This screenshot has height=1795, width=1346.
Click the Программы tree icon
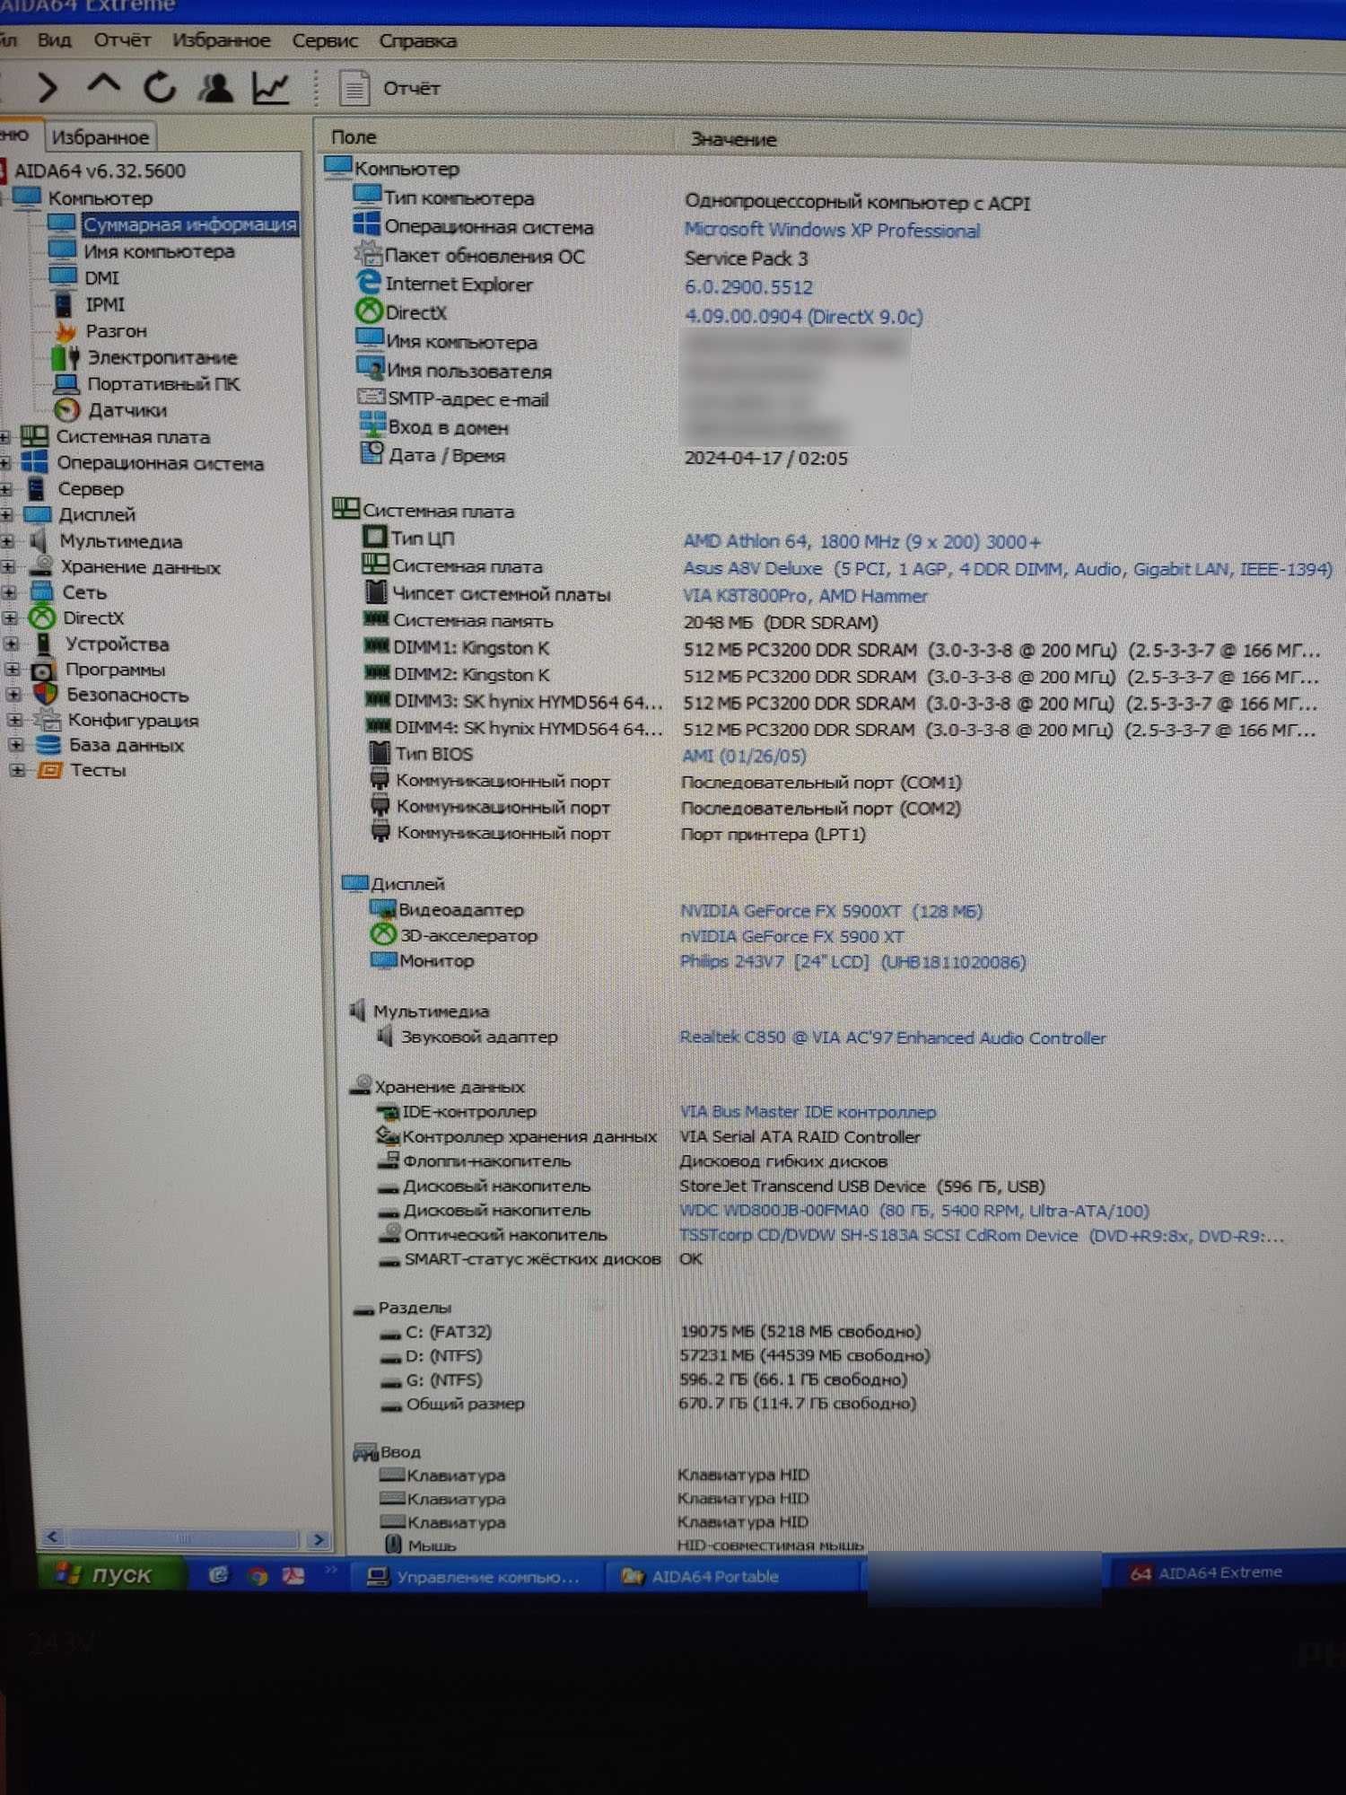tap(44, 670)
